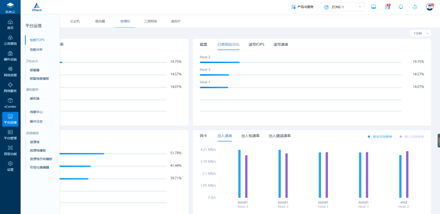Screen dimensions: 440x214
Task: Open the notification bell icon
Action: pos(401,7)
